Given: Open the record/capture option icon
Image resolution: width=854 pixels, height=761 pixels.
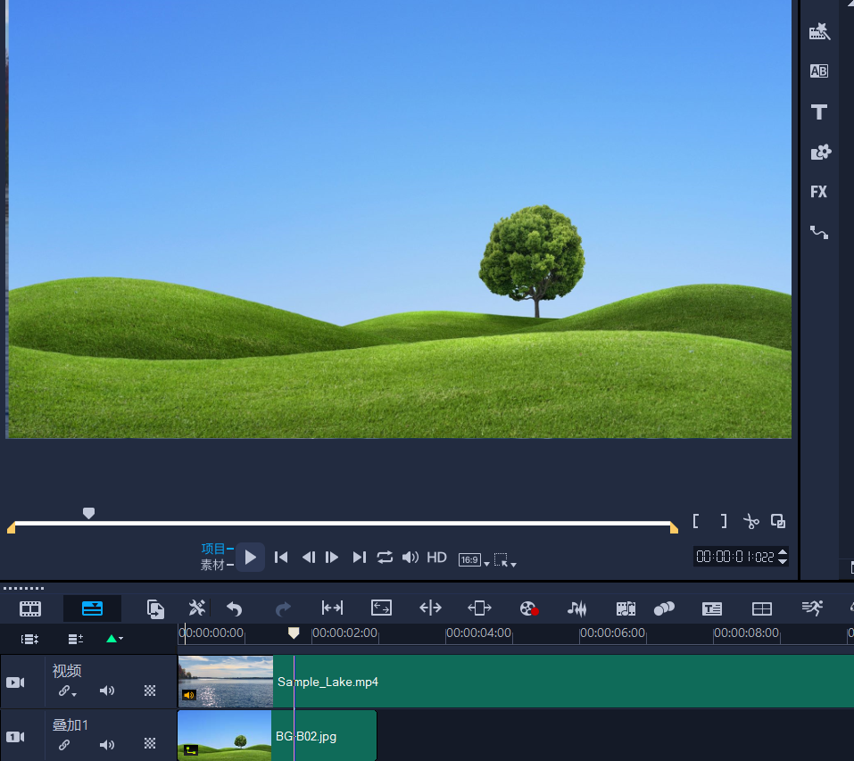Looking at the screenshot, I should click(x=528, y=608).
